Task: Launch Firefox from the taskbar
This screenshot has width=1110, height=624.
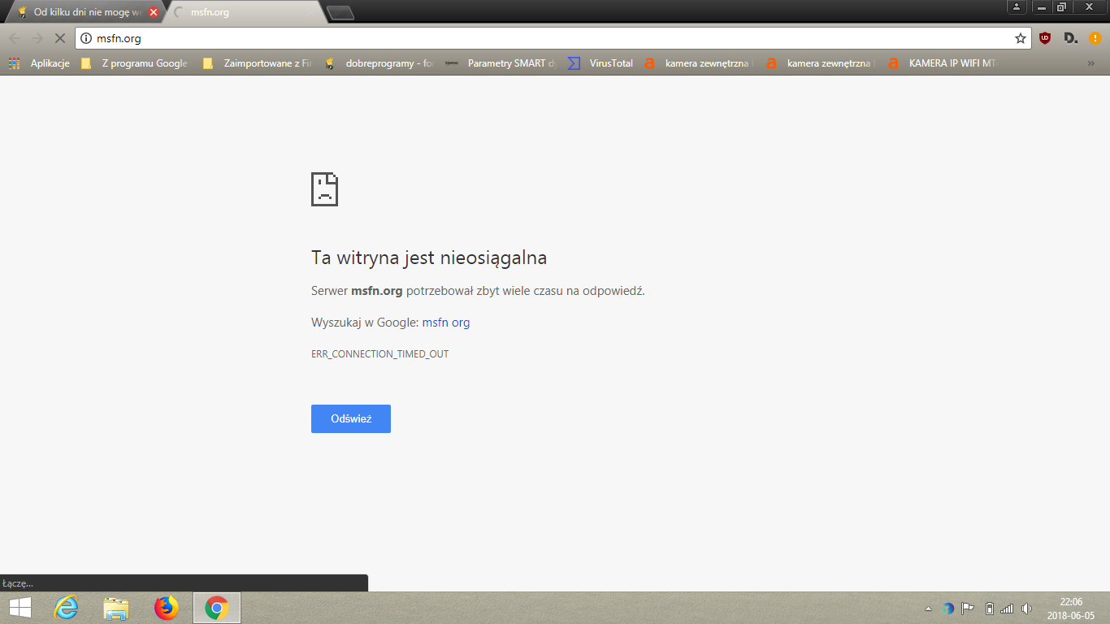Action: coord(166,608)
